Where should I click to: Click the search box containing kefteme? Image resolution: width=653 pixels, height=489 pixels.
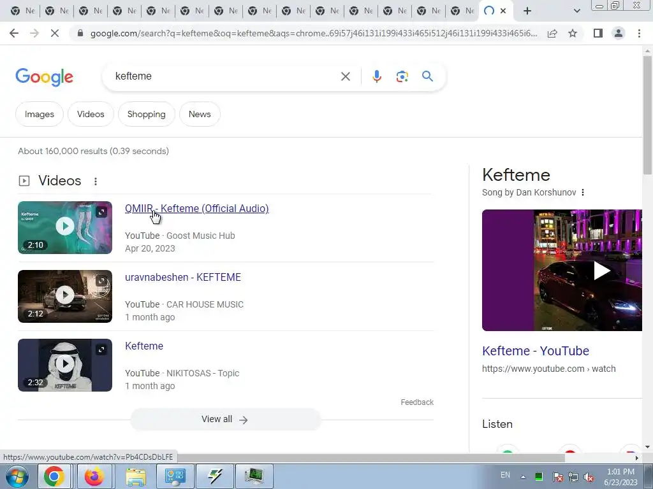click(x=225, y=76)
